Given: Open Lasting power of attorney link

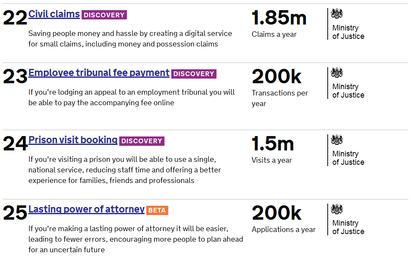Looking at the screenshot, I should [x=87, y=210].
